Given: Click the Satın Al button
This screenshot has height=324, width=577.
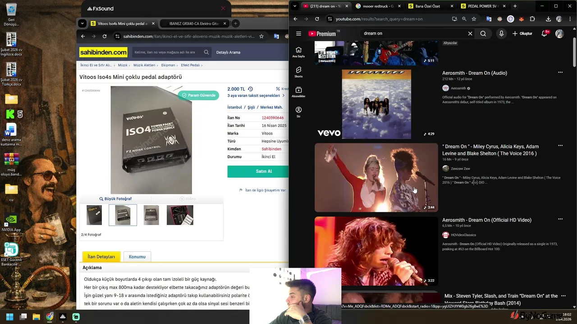Looking at the screenshot, I should point(258,171).
